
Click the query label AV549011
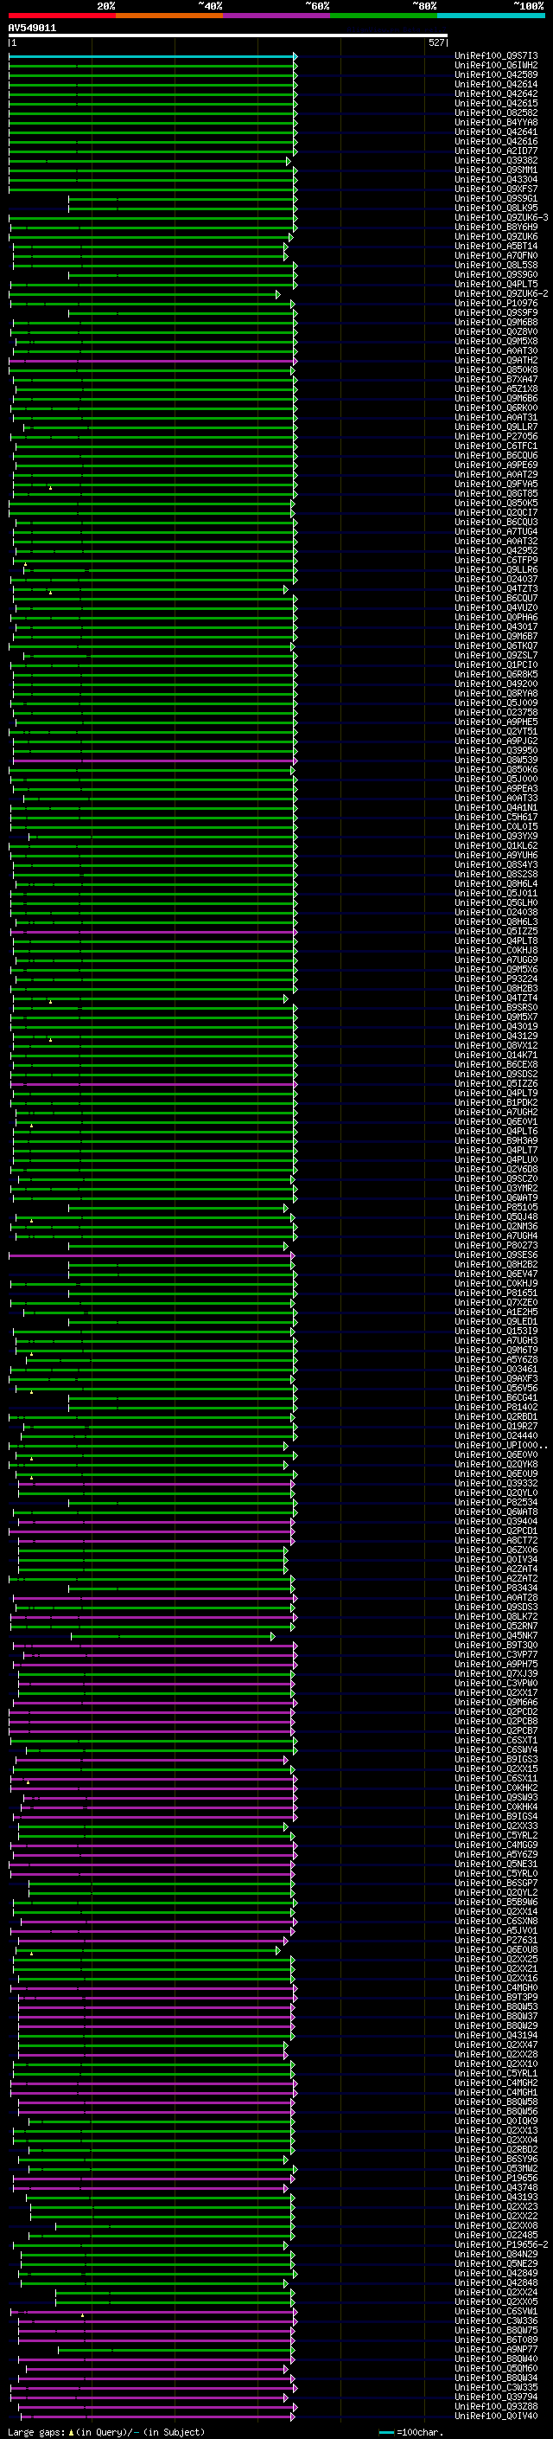tap(32, 29)
